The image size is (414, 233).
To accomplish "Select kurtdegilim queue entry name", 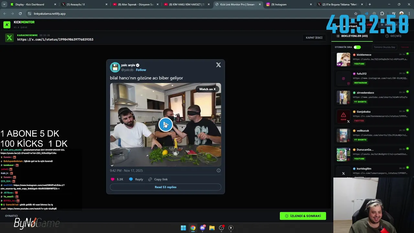I will click(364, 169).
